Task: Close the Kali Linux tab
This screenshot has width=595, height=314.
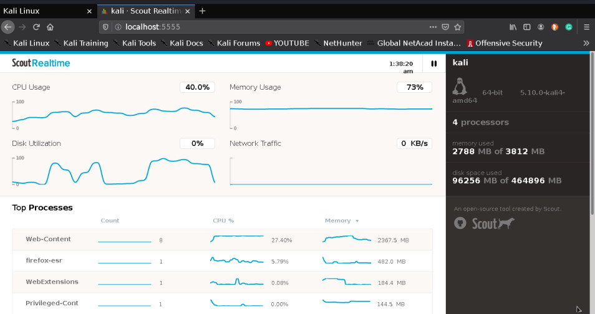Action: click(x=89, y=11)
